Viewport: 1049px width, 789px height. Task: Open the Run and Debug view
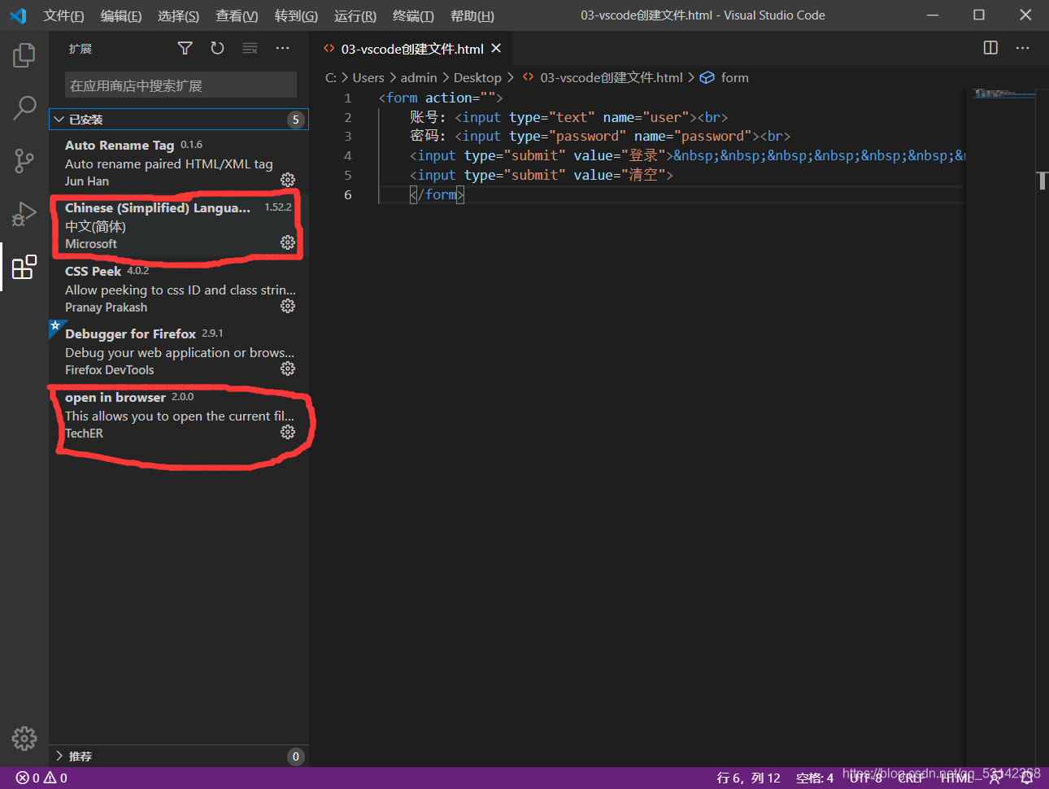(x=24, y=213)
